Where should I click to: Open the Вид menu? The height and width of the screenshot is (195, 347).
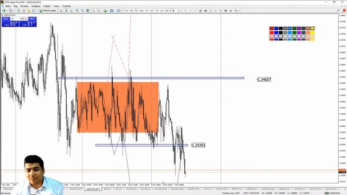click(16, 6)
